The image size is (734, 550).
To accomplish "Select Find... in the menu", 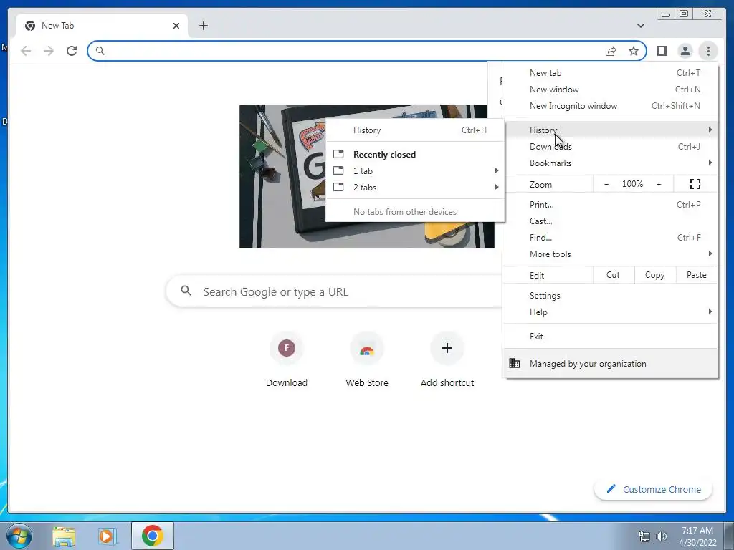I will click(611, 238).
